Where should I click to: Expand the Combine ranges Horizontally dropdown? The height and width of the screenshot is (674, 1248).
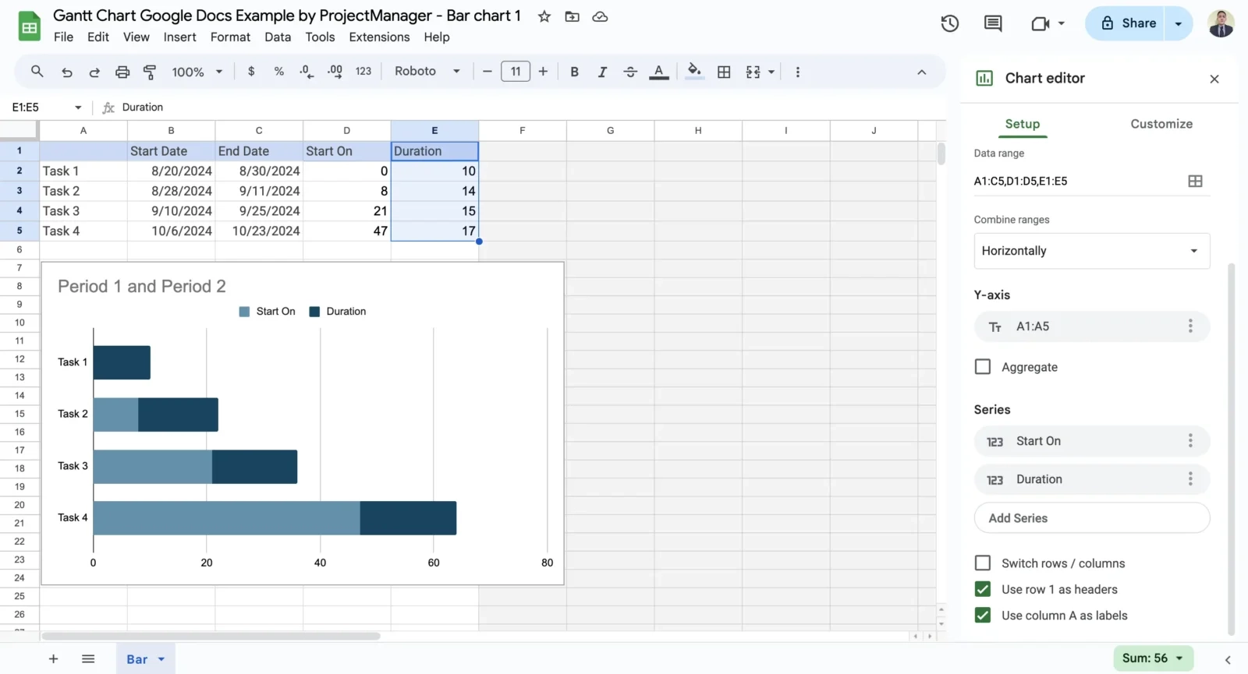(1091, 251)
